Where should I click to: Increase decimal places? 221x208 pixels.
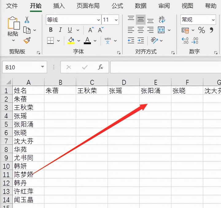[185, 41]
